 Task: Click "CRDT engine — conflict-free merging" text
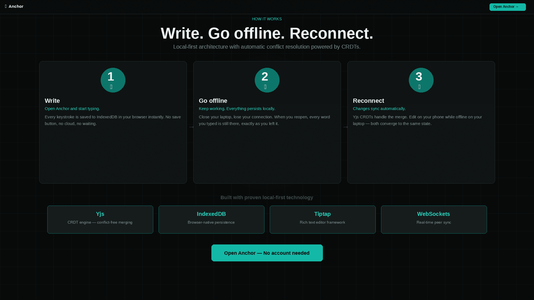coord(100,222)
